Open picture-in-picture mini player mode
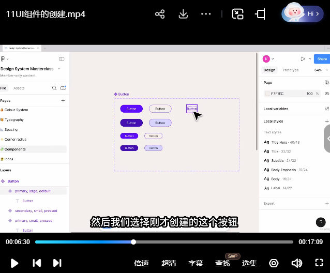The height and width of the screenshot is (273, 330). pos(237,14)
